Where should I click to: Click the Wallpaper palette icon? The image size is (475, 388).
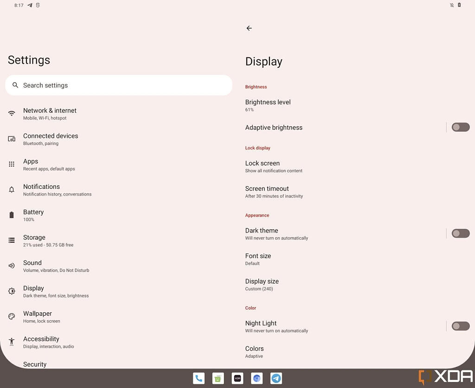pyautogui.click(x=12, y=317)
